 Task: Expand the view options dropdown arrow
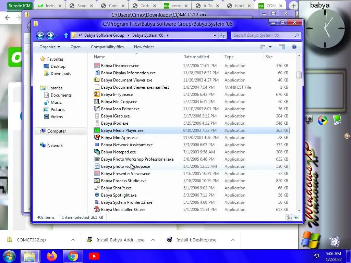[270, 47]
